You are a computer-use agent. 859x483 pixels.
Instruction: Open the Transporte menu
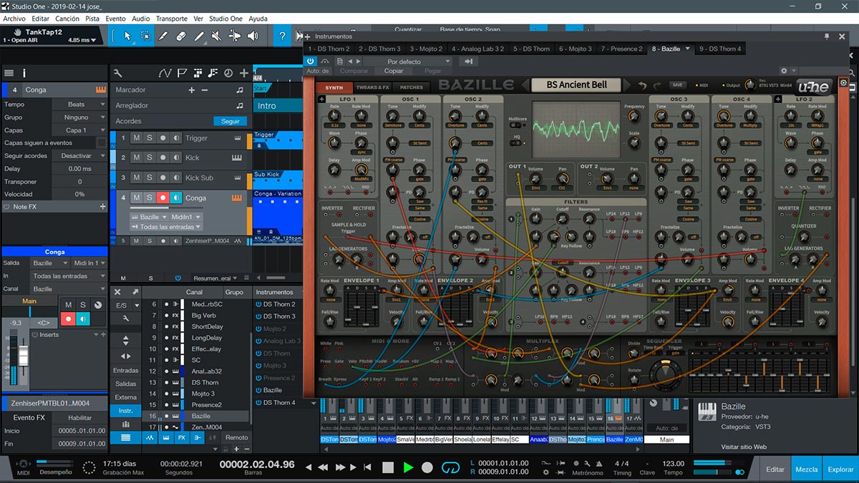[172, 19]
